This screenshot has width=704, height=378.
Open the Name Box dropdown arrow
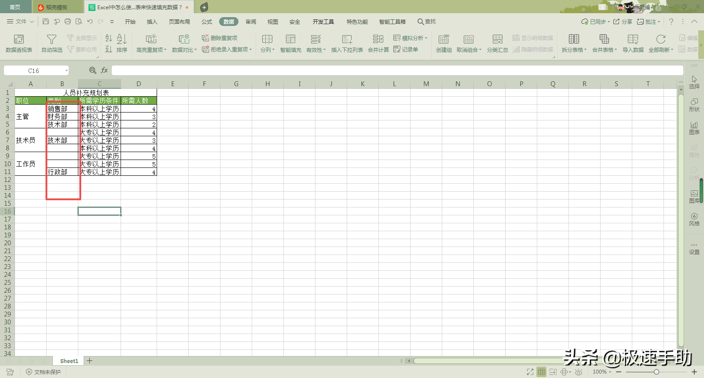[x=66, y=70]
